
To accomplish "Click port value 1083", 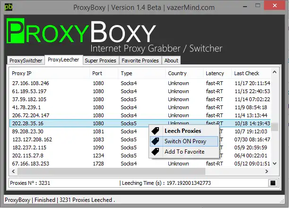I will coord(98,139).
